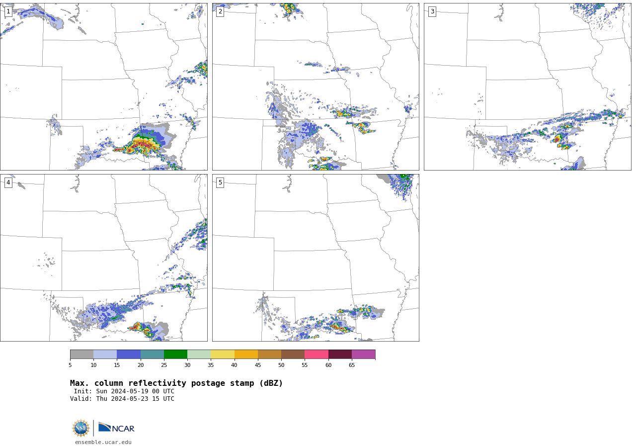Click the brown 50-55 dBZ swatch

tap(293, 354)
